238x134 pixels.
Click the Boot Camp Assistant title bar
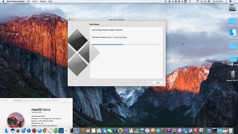[x=116, y=20]
